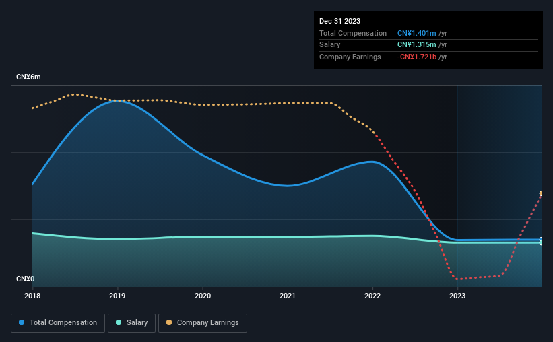This screenshot has width=553, height=342.
Task: Click the blue compensation end-point marker
Action: pyautogui.click(x=541, y=240)
